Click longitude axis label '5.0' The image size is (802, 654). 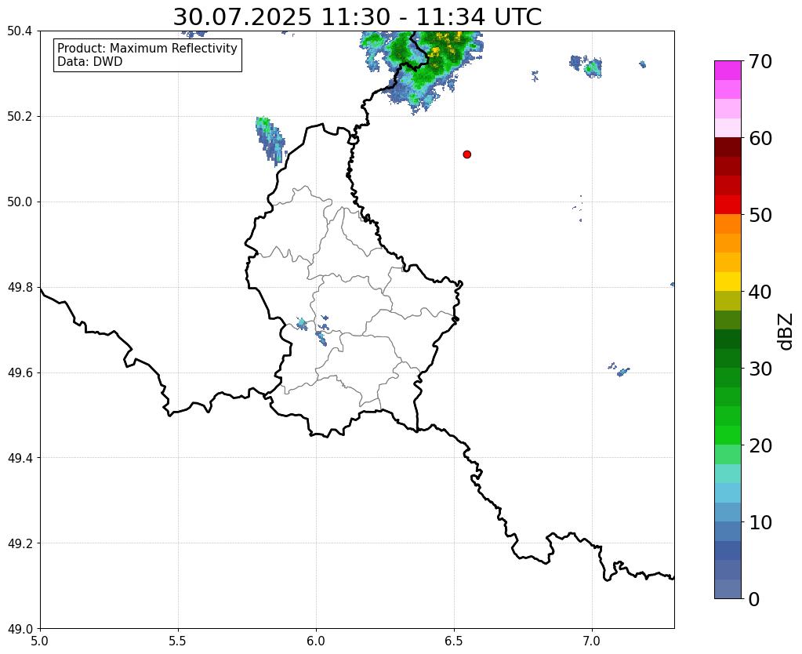40,641
